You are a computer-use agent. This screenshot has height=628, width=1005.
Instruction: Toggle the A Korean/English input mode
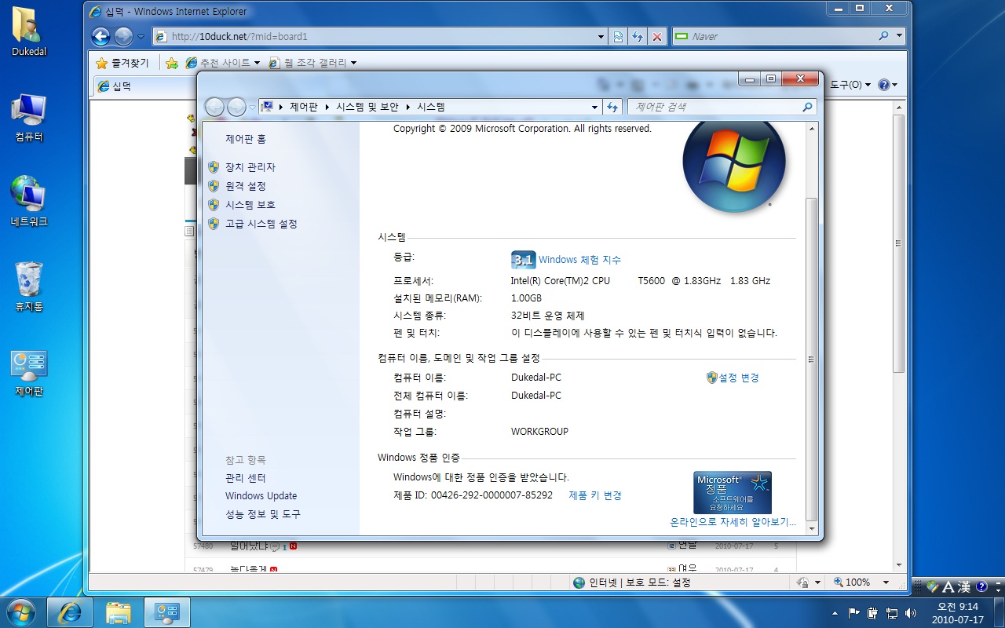[x=948, y=587]
